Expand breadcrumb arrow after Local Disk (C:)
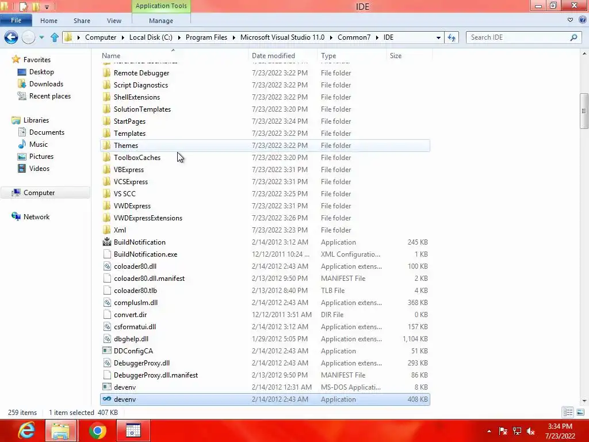 tap(179, 37)
